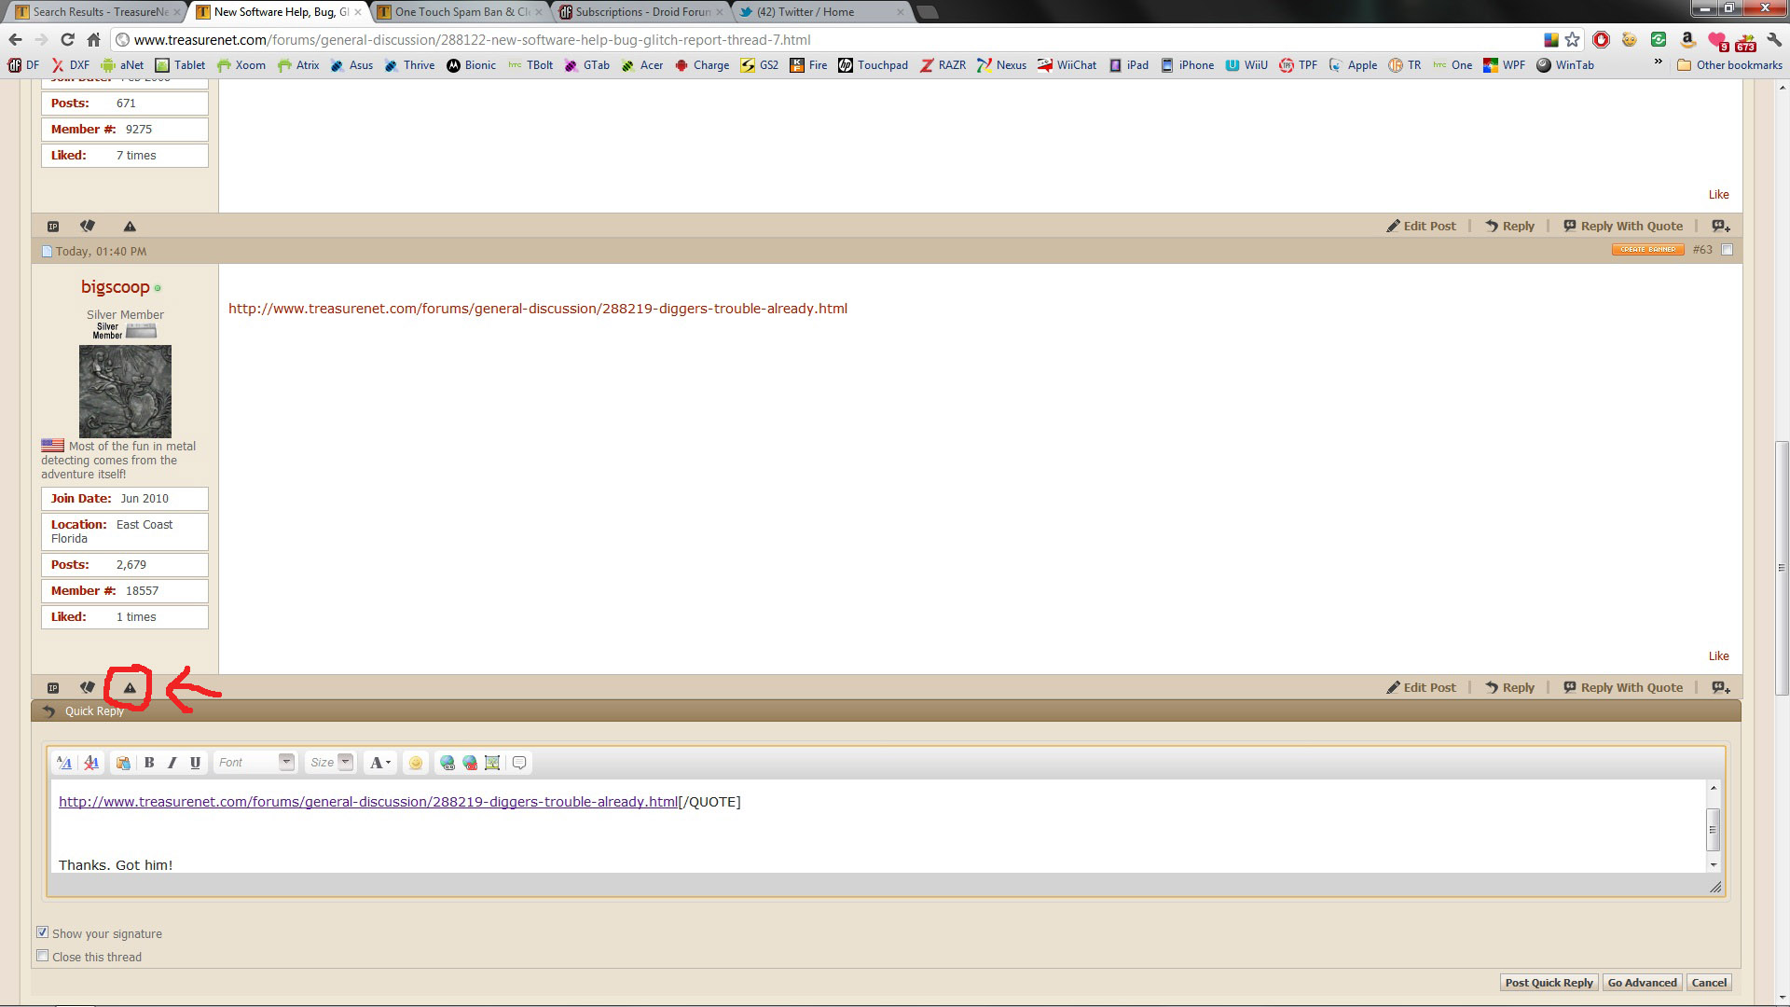Click the bookmark star in the address bar
The image size is (1790, 1007).
pos(1573,39)
